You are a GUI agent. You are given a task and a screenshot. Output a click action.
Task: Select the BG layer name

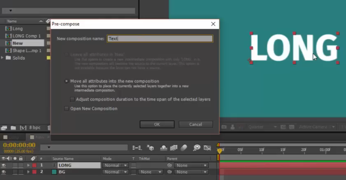pyautogui.click(x=62, y=172)
